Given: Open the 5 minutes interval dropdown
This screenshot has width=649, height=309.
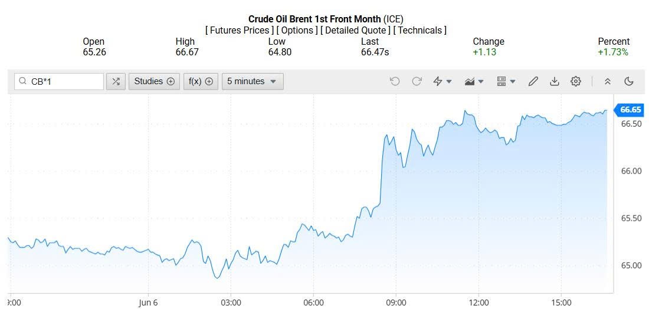Looking at the screenshot, I should [x=252, y=81].
